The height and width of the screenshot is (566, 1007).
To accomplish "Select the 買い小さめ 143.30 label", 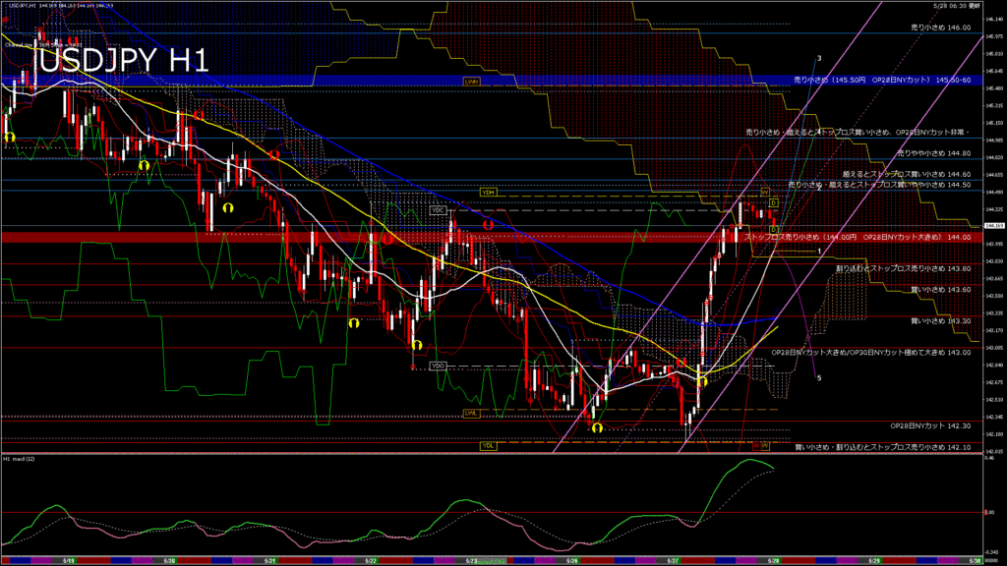I will pos(941,321).
